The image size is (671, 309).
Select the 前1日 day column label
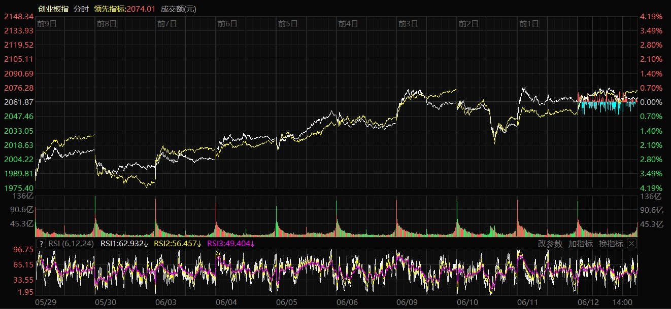tap(529, 23)
